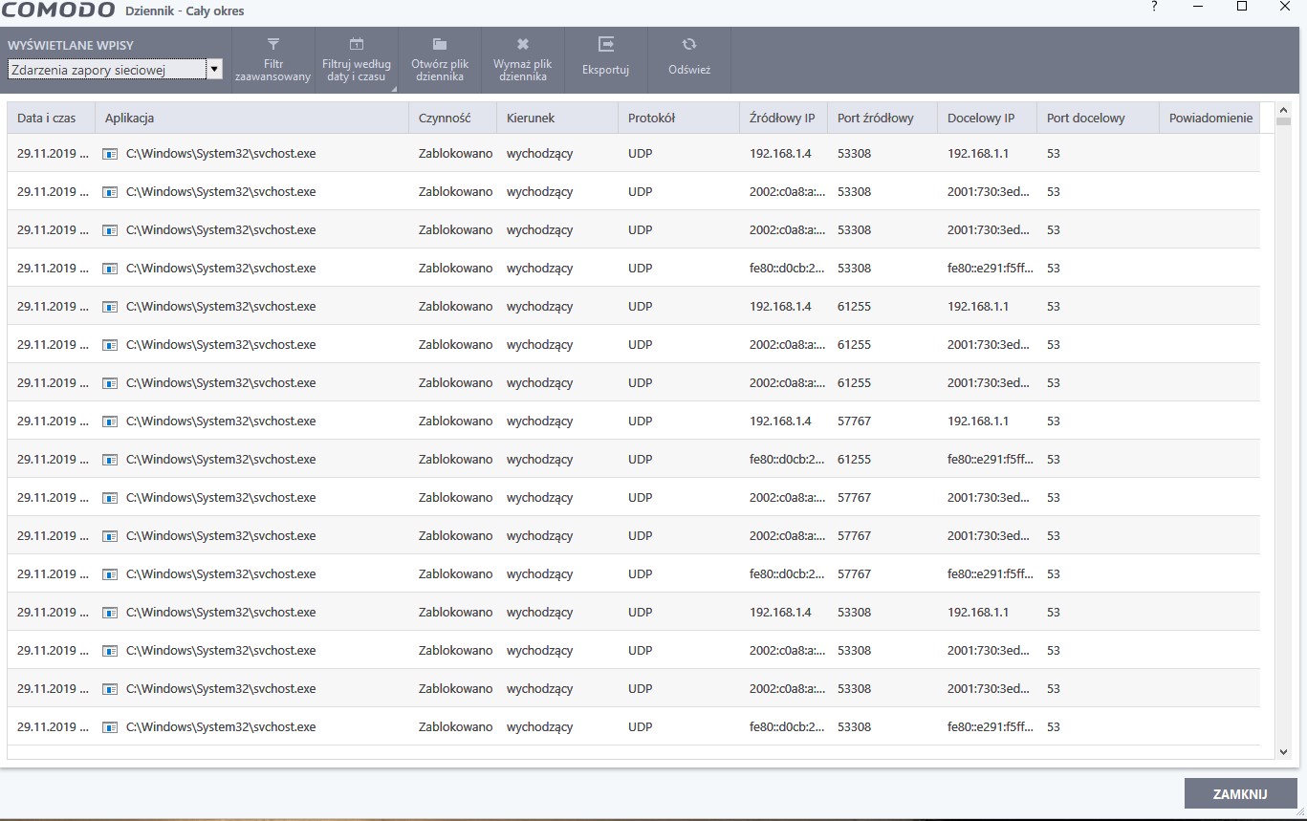The height and width of the screenshot is (821, 1307).
Task: Export the log with Eksportuj
Action: pos(605,59)
